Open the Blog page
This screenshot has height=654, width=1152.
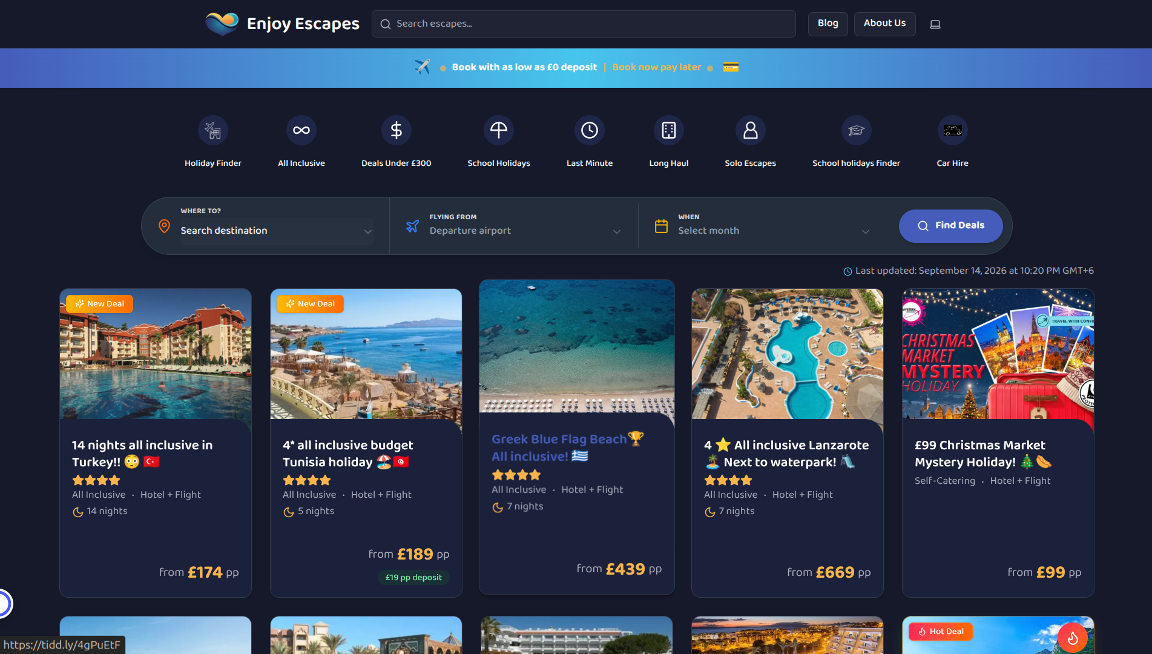point(828,24)
